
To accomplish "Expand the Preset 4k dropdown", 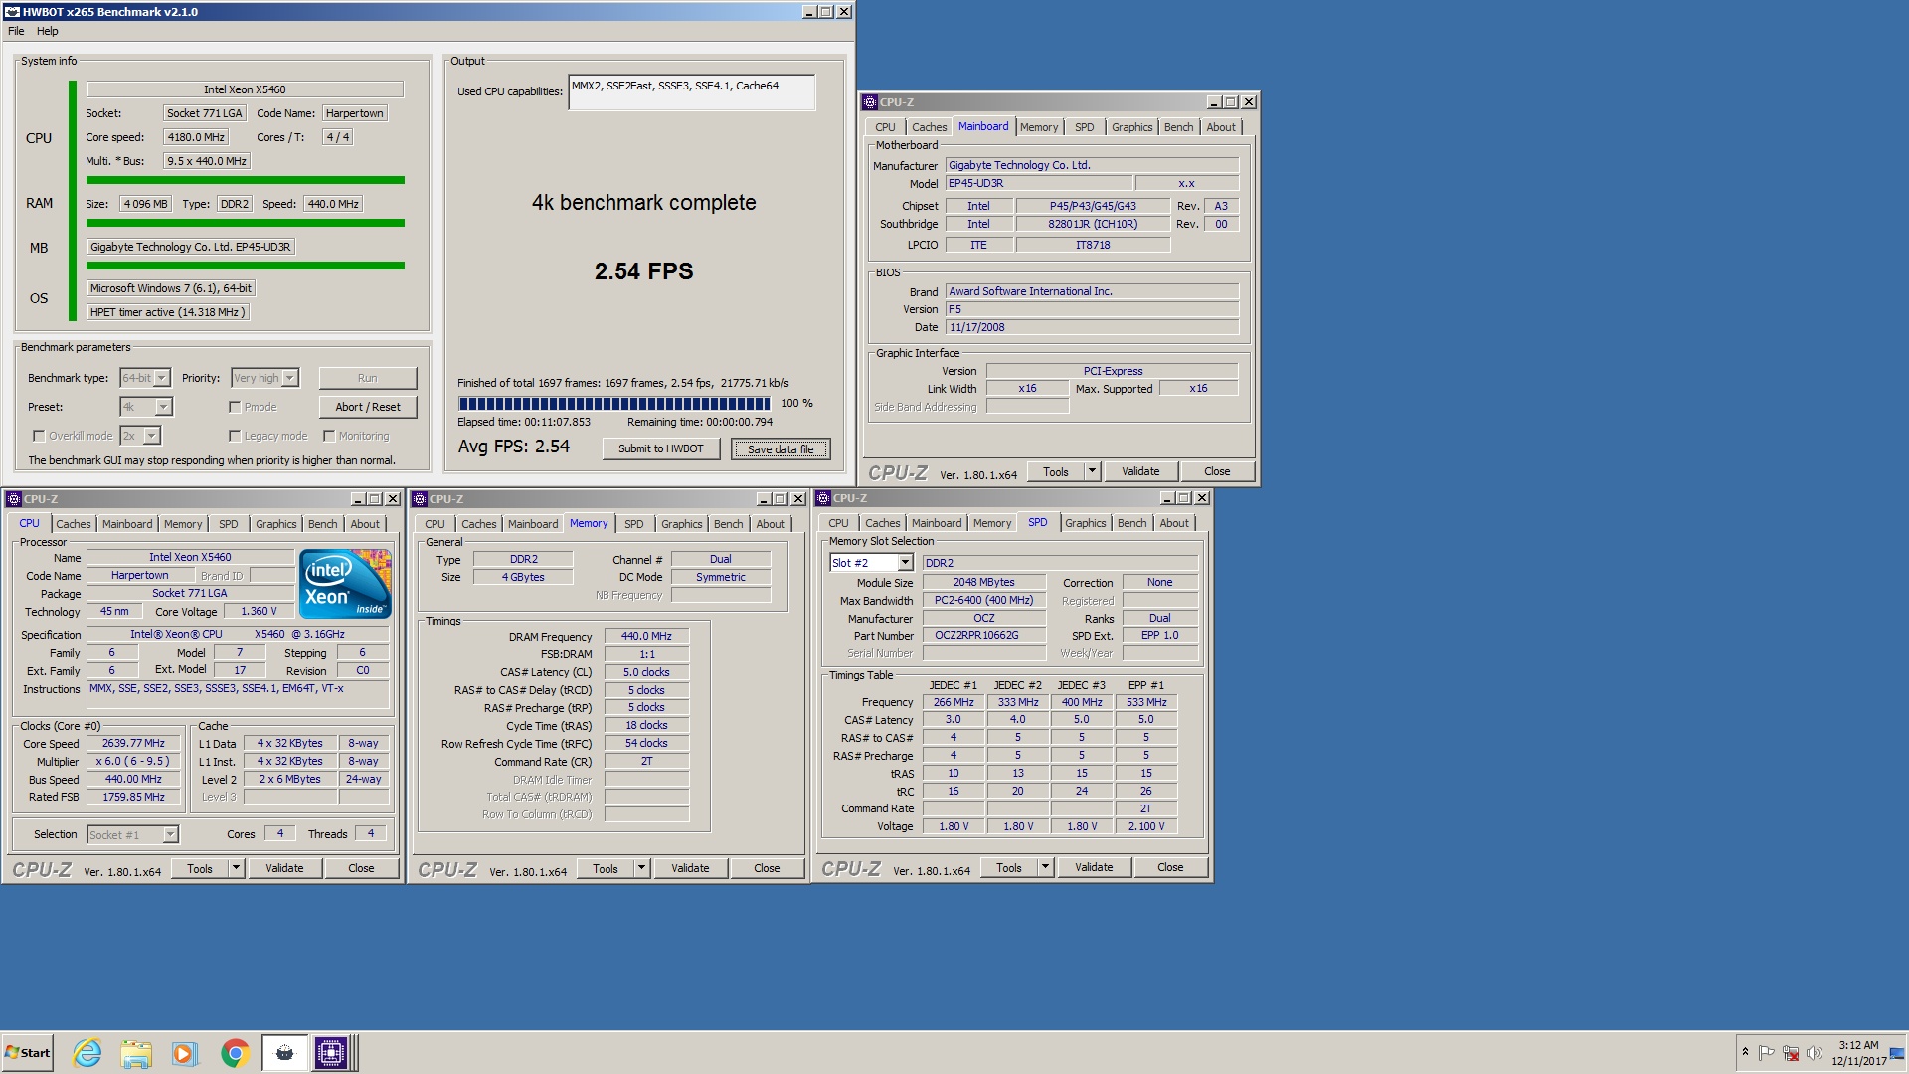I will (x=164, y=407).
